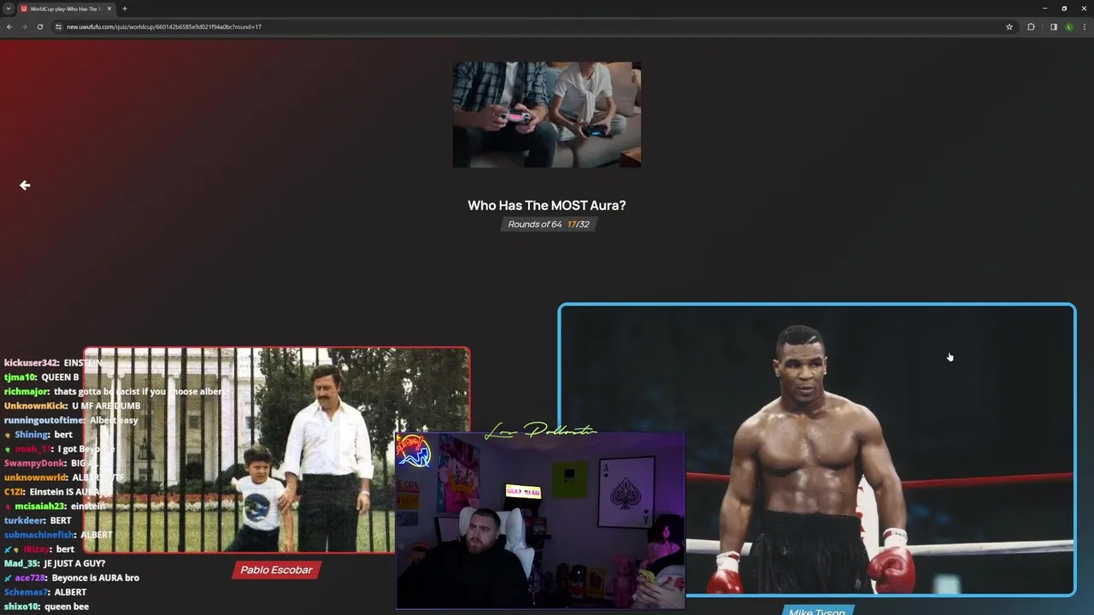The width and height of the screenshot is (1094, 615).
Task: Open Chrome three-dot menu
Action: pyautogui.click(x=1084, y=26)
